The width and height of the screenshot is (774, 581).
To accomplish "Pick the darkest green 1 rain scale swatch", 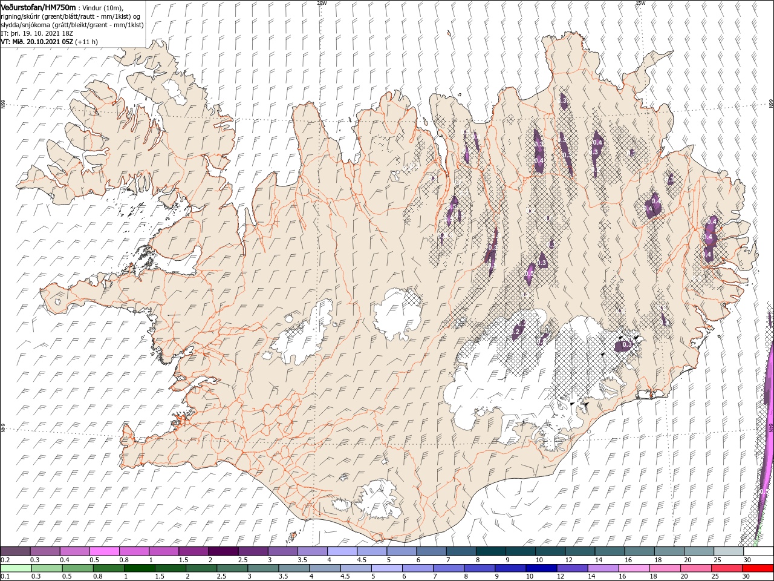I will click(140, 568).
